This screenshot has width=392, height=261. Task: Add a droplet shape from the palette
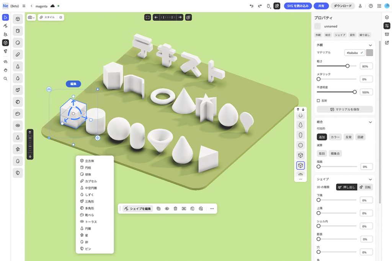pos(18,78)
